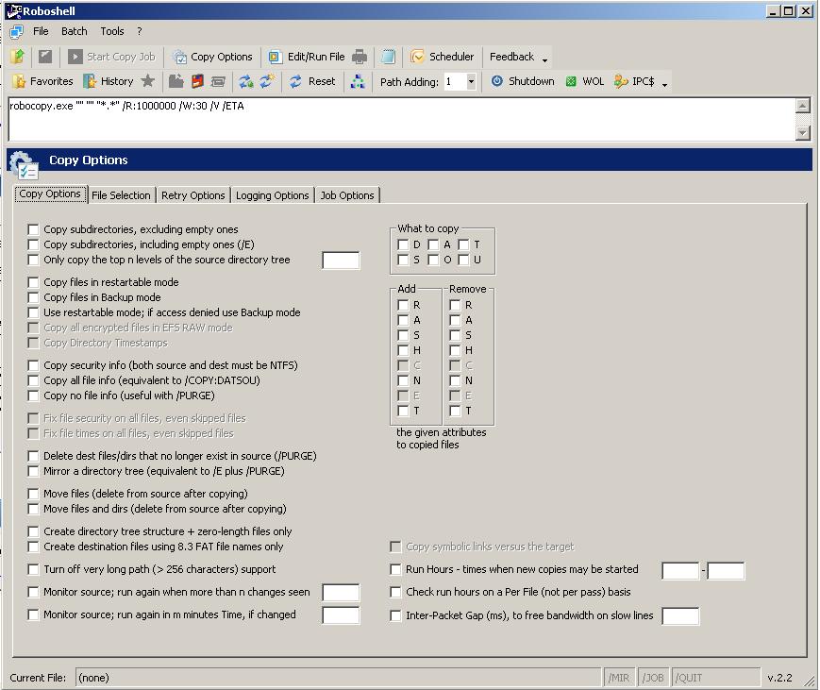Click the Feedback toolbar button
This screenshot has height=690, width=820.
tap(511, 57)
